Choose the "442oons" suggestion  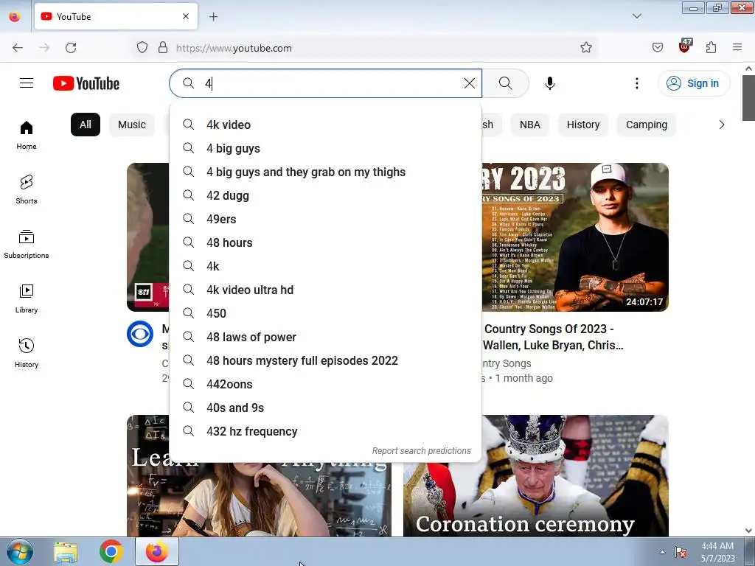tap(325, 384)
